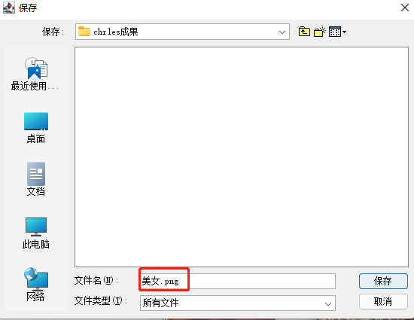This screenshot has width=414, height=320.
Task: Click the 取消 cancel button
Action: point(383,301)
